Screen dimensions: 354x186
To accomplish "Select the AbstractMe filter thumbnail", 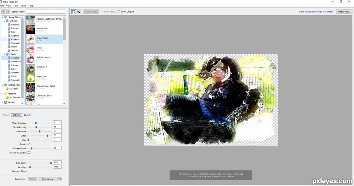I will click(x=30, y=30).
